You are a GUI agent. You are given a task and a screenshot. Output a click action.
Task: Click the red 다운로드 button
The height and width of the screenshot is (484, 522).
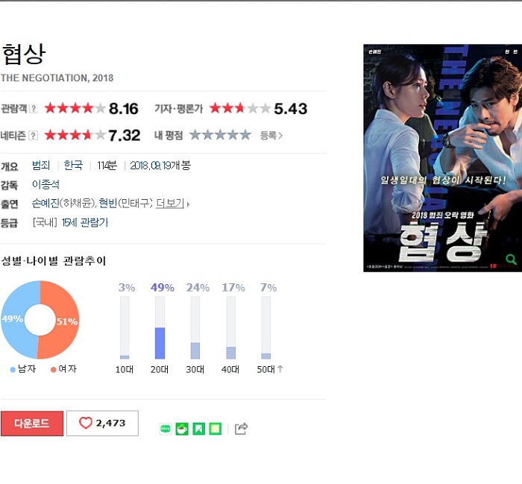coord(32,424)
